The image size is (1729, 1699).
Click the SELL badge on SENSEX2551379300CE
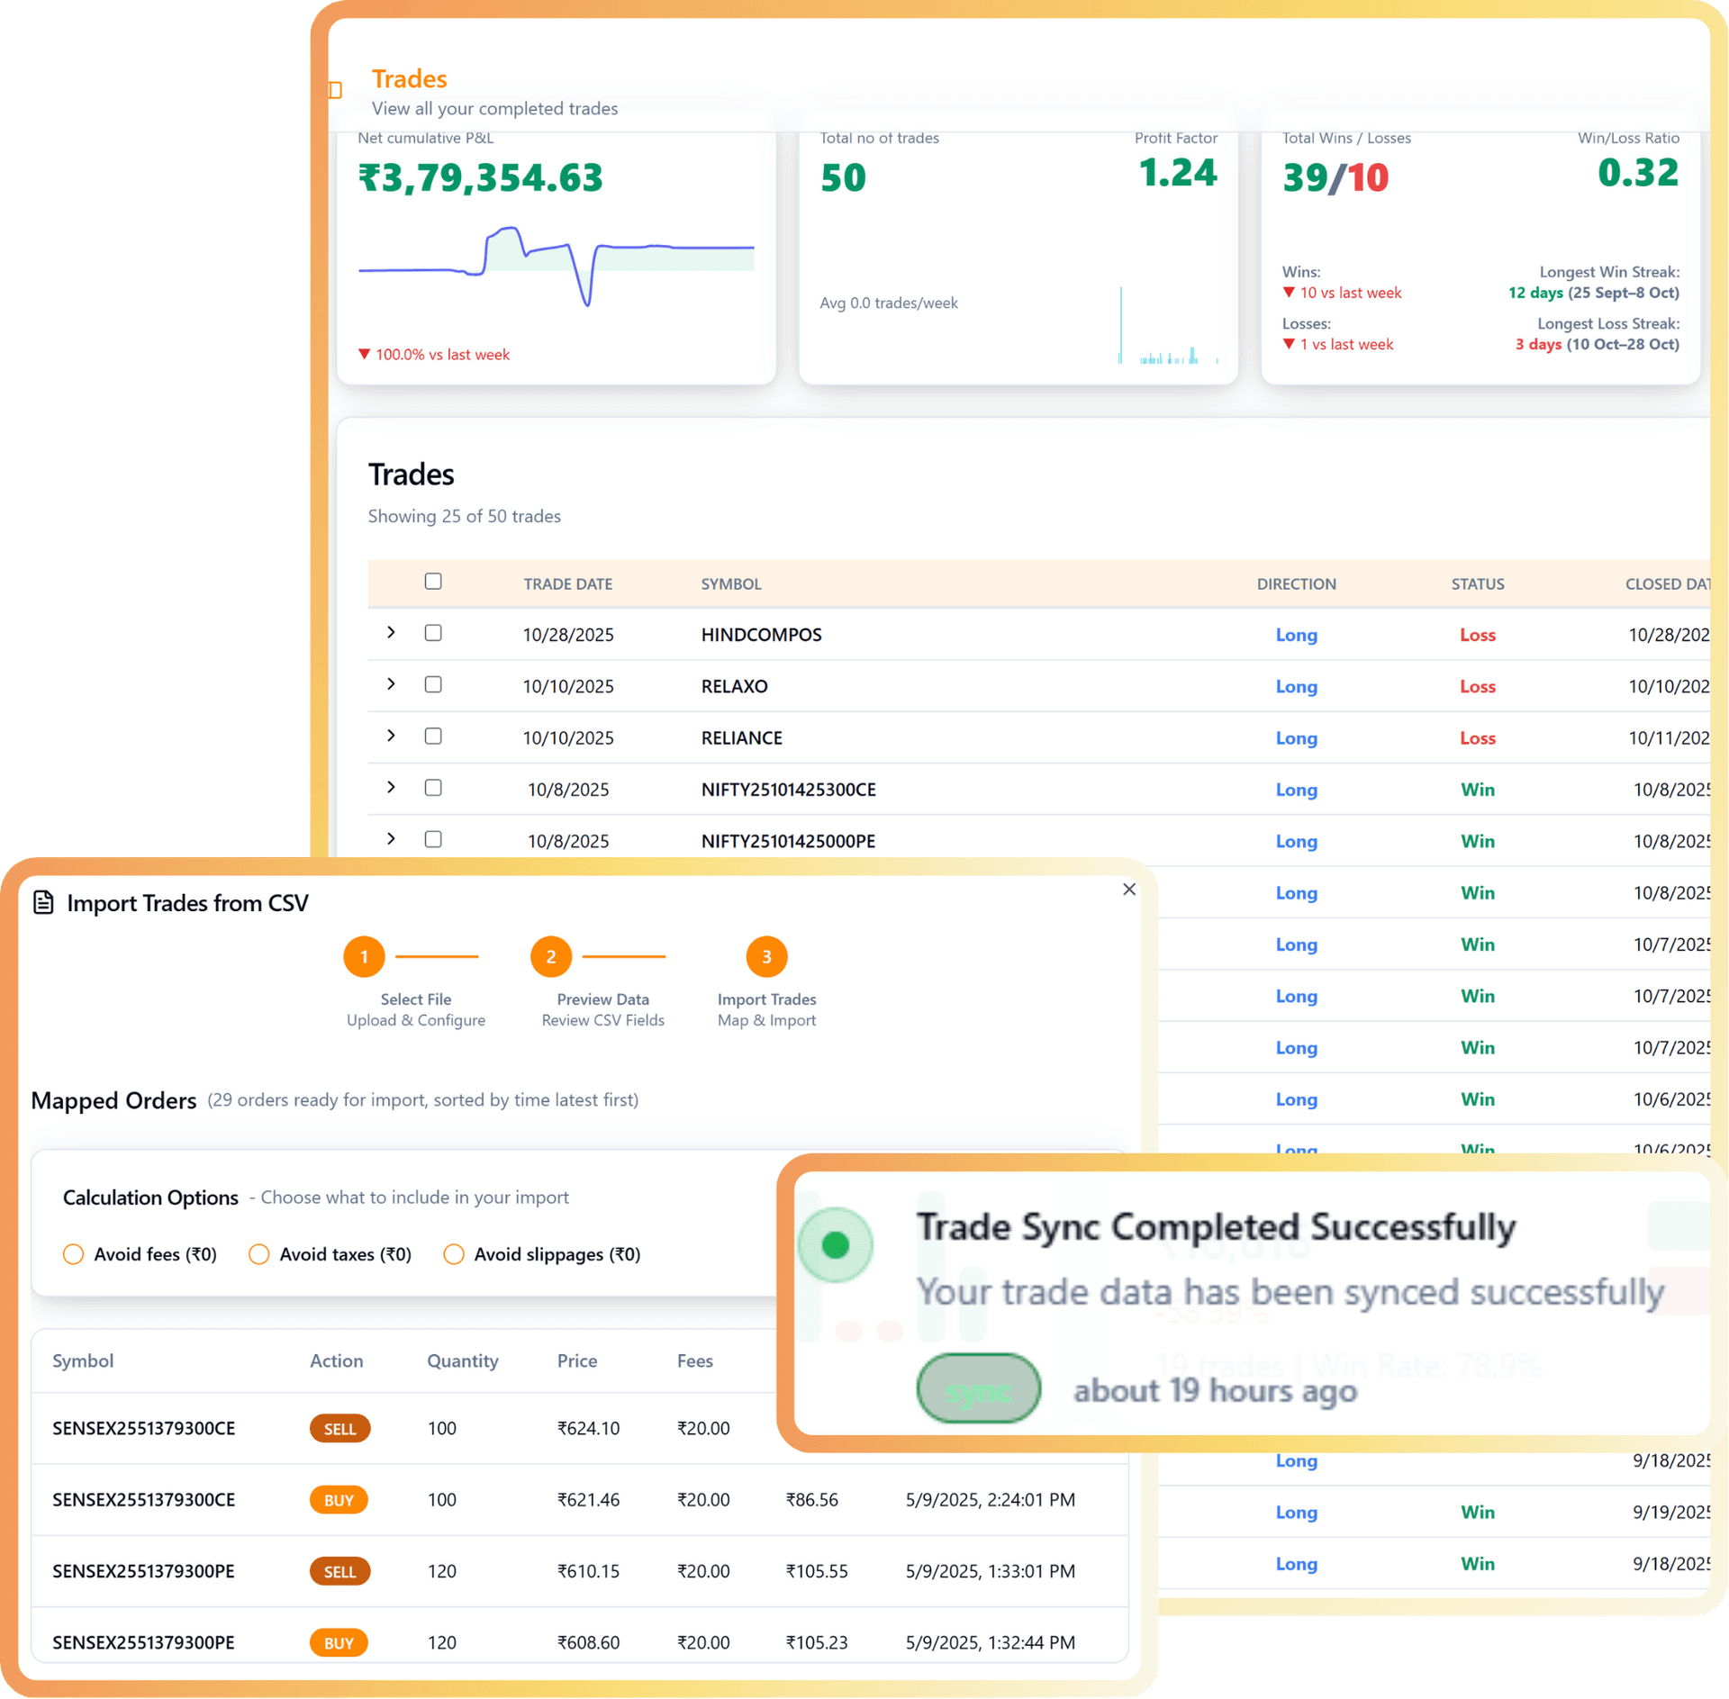pyautogui.click(x=339, y=1428)
